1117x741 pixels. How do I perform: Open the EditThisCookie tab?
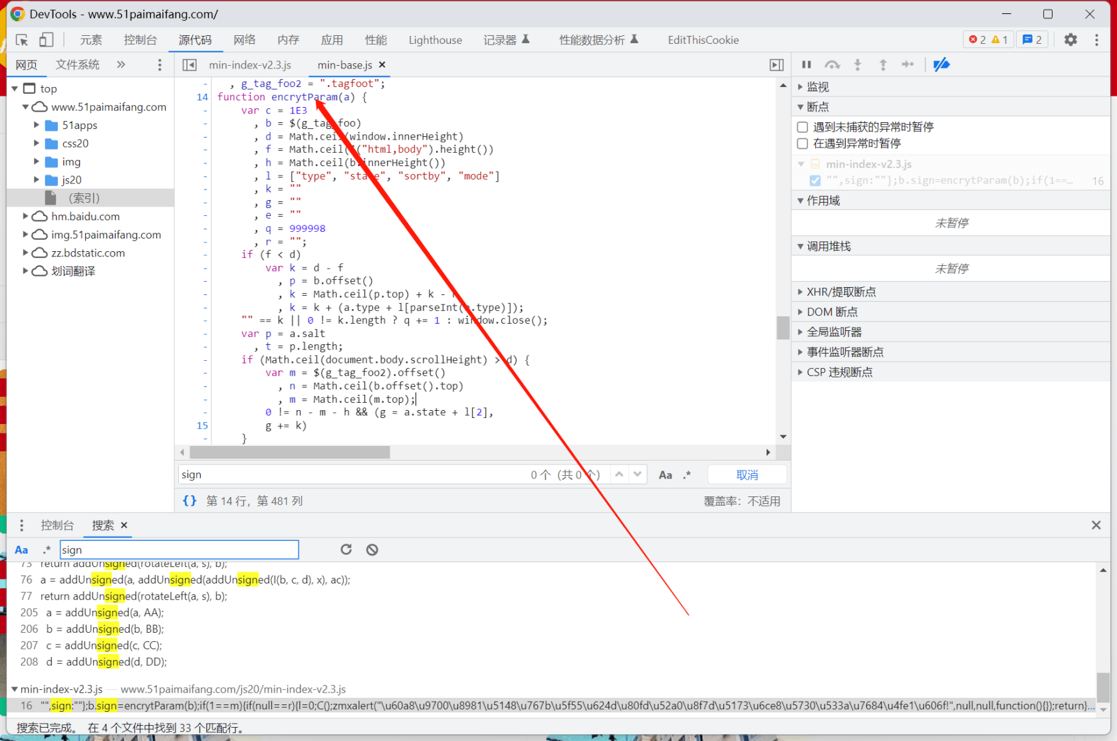pyautogui.click(x=703, y=40)
